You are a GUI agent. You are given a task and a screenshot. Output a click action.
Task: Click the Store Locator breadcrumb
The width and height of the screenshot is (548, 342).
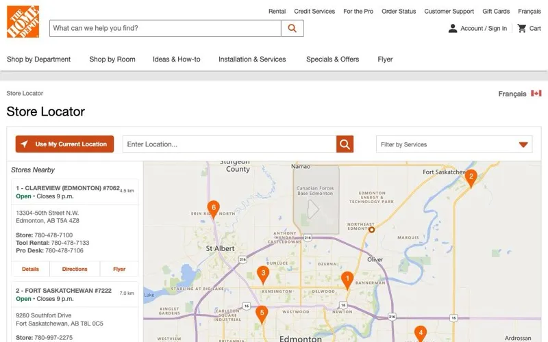25,93
